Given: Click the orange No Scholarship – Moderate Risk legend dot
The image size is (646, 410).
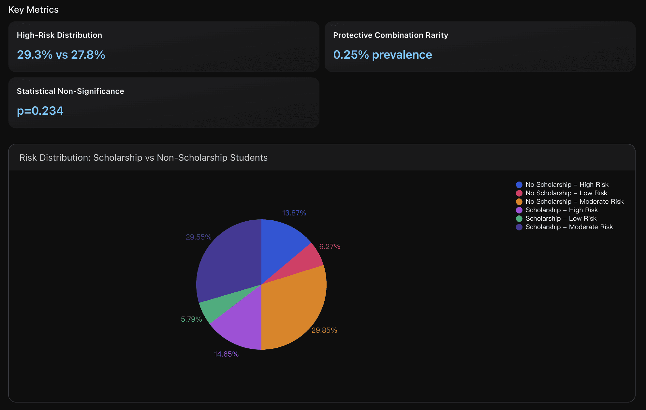Looking at the screenshot, I should pos(520,201).
